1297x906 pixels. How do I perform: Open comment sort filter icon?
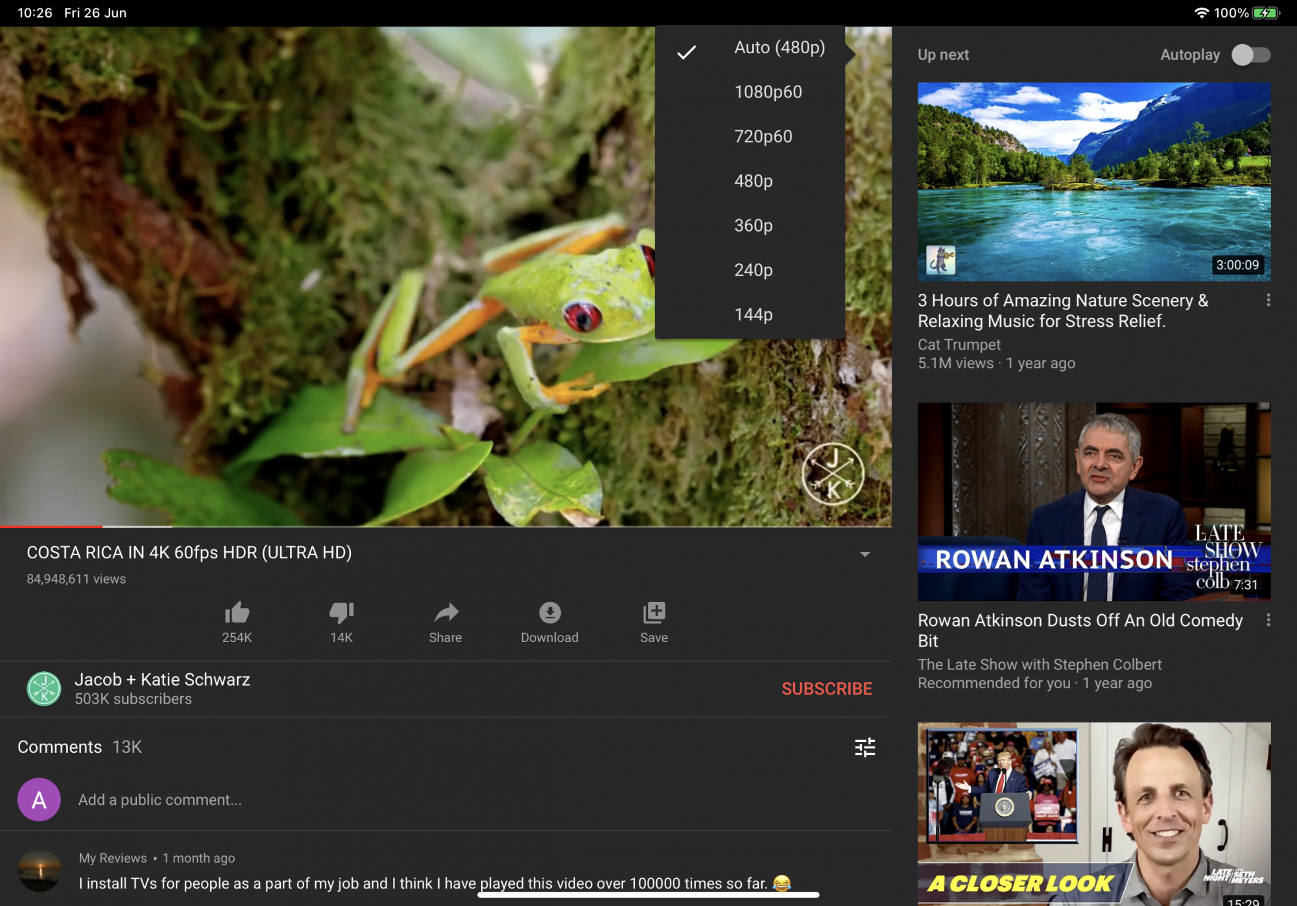(864, 748)
